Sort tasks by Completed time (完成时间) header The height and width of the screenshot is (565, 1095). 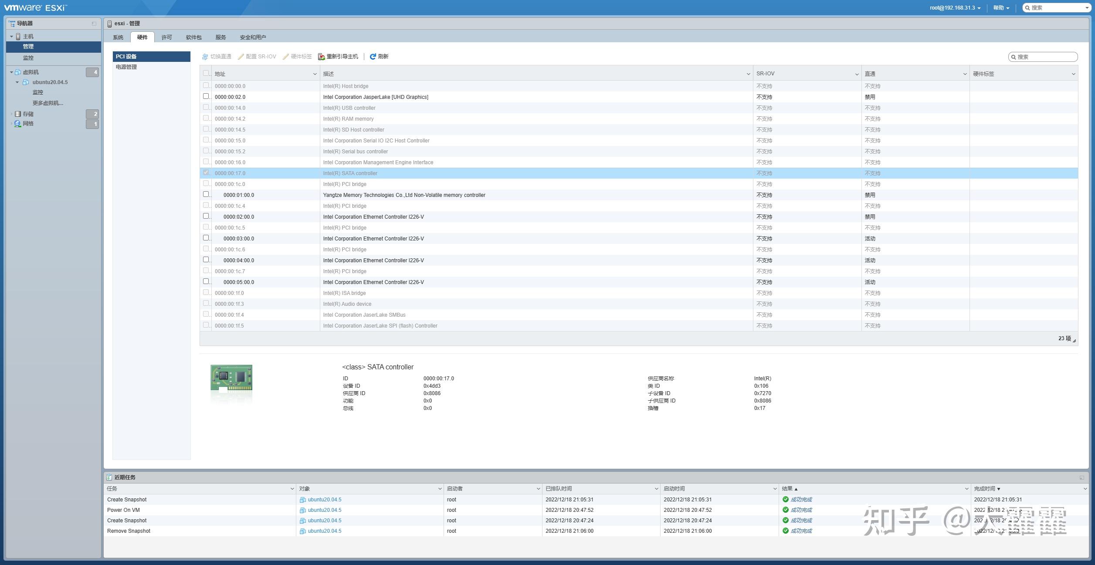pyautogui.click(x=987, y=489)
